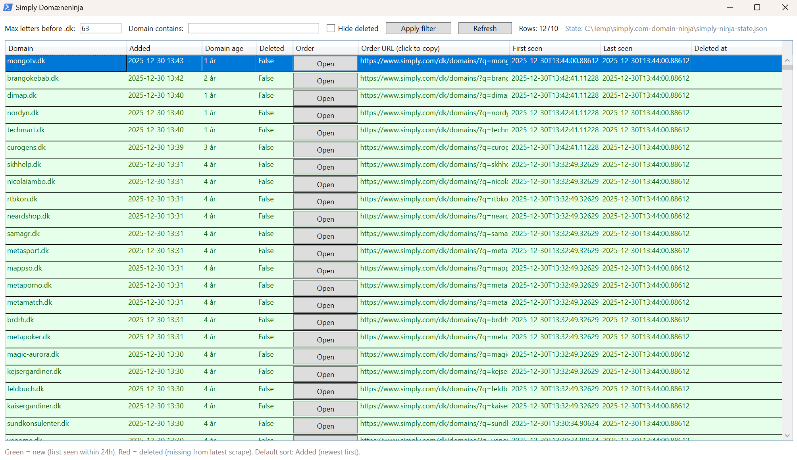Image resolution: width=797 pixels, height=460 pixels.
Task: Click the Refresh button
Action: point(485,28)
